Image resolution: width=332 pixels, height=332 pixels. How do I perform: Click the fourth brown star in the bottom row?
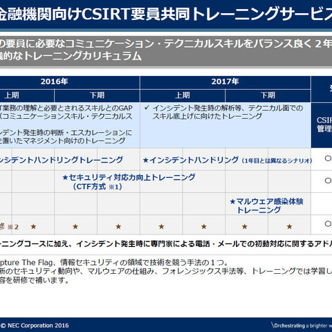(161, 227)
